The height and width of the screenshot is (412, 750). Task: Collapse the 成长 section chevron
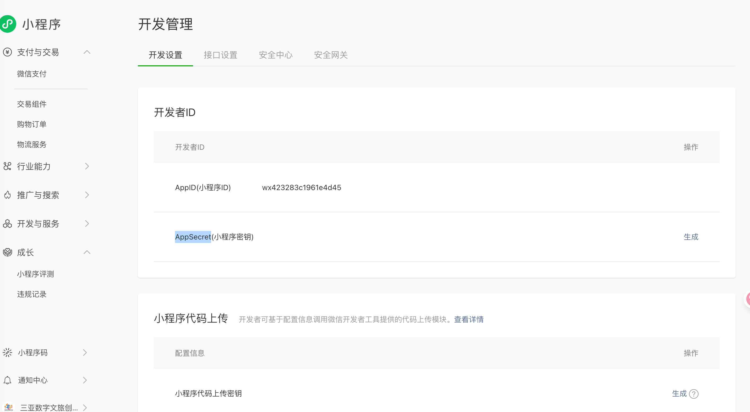coord(87,252)
